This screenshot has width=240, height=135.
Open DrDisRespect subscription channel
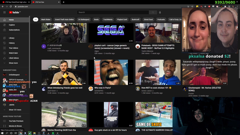pyautogui.click(x=15, y=75)
